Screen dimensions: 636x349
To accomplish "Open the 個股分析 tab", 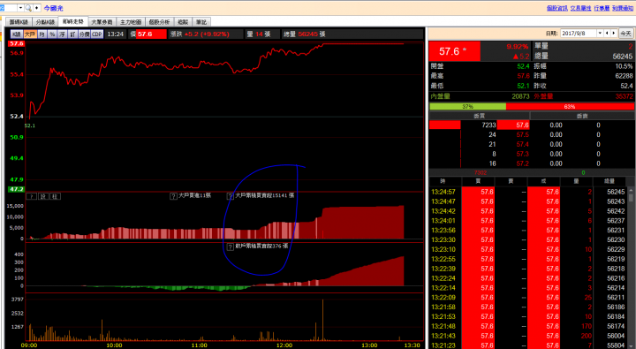I will tap(159, 22).
